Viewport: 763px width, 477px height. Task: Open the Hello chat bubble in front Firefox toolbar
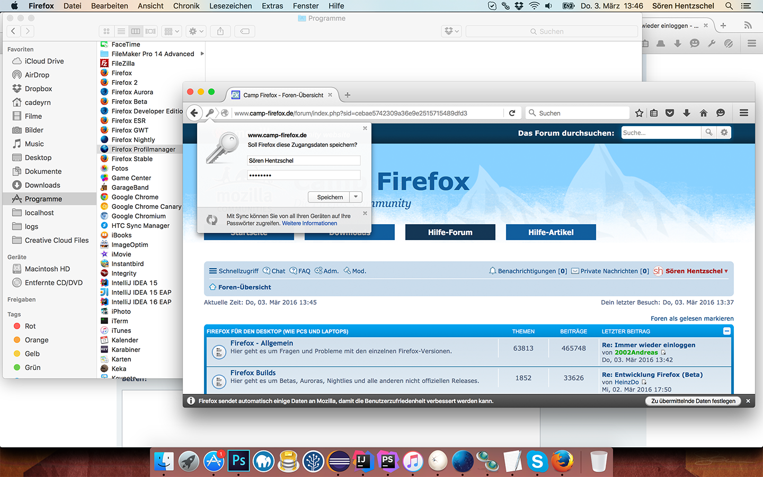tap(720, 113)
